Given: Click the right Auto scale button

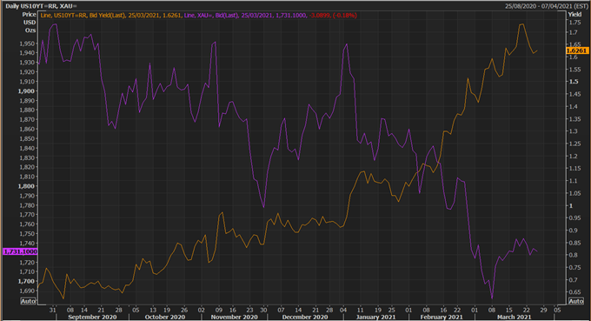Looking at the screenshot, I should tap(576, 301).
